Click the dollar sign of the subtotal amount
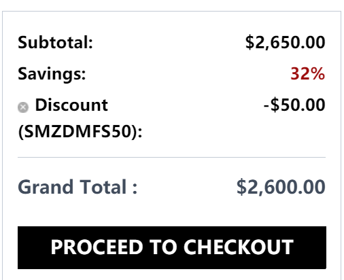This screenshot has height=280, width=344. click(x=250, y=42)
